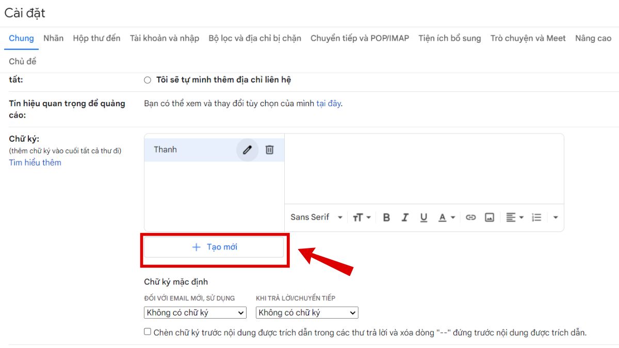Toggle bold formatting in signature editor
Viewport: 619px width, 348px height.
tap(386, 218)
